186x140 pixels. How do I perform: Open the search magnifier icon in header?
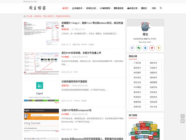pos(161,8)
